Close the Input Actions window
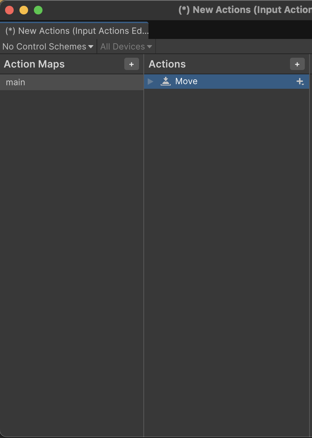 point(9,10)
